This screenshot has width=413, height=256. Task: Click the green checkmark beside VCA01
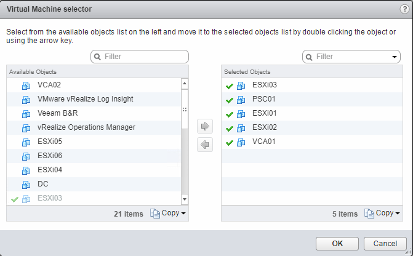pyautogui.click(x=229, y=143)
